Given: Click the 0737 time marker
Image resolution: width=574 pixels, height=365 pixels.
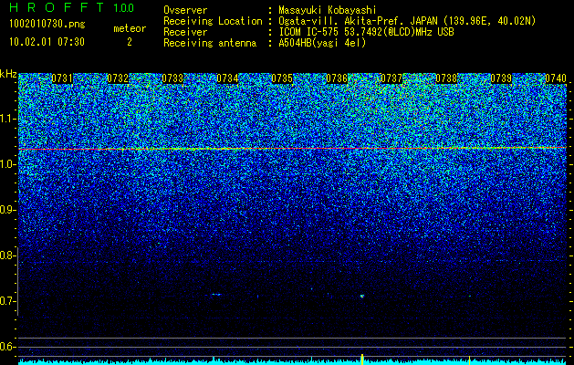Looking at the screenshot, I should (391, 78).
